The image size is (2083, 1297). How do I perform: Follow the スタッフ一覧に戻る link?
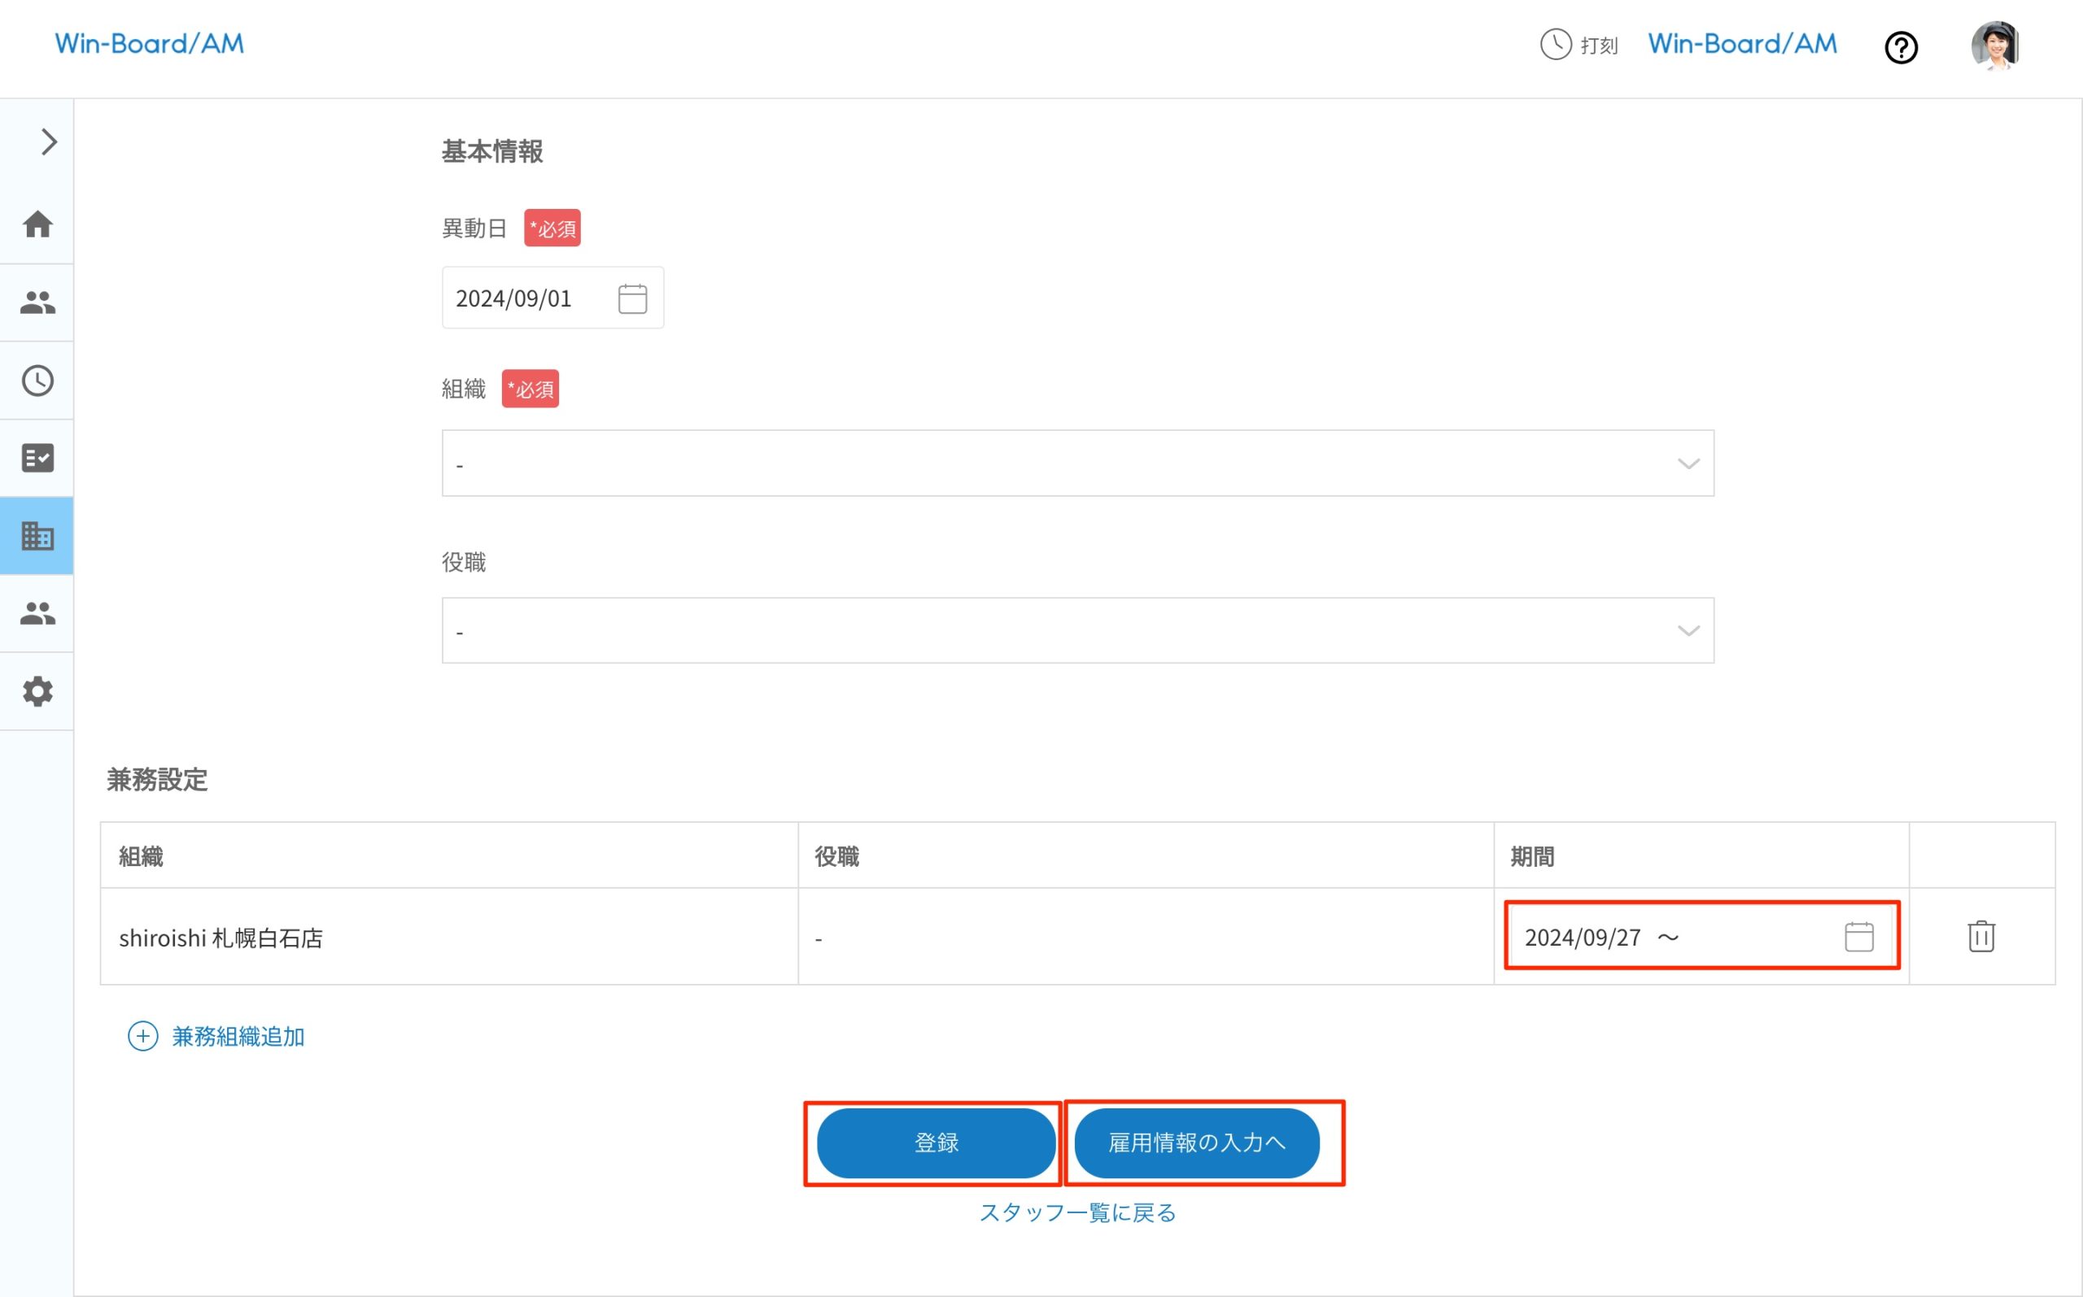pos(1077,1213)
